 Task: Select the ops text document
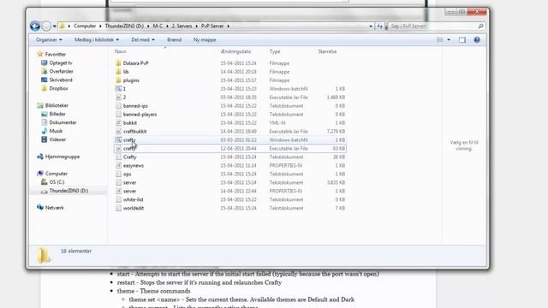click(x=230, y=174)
